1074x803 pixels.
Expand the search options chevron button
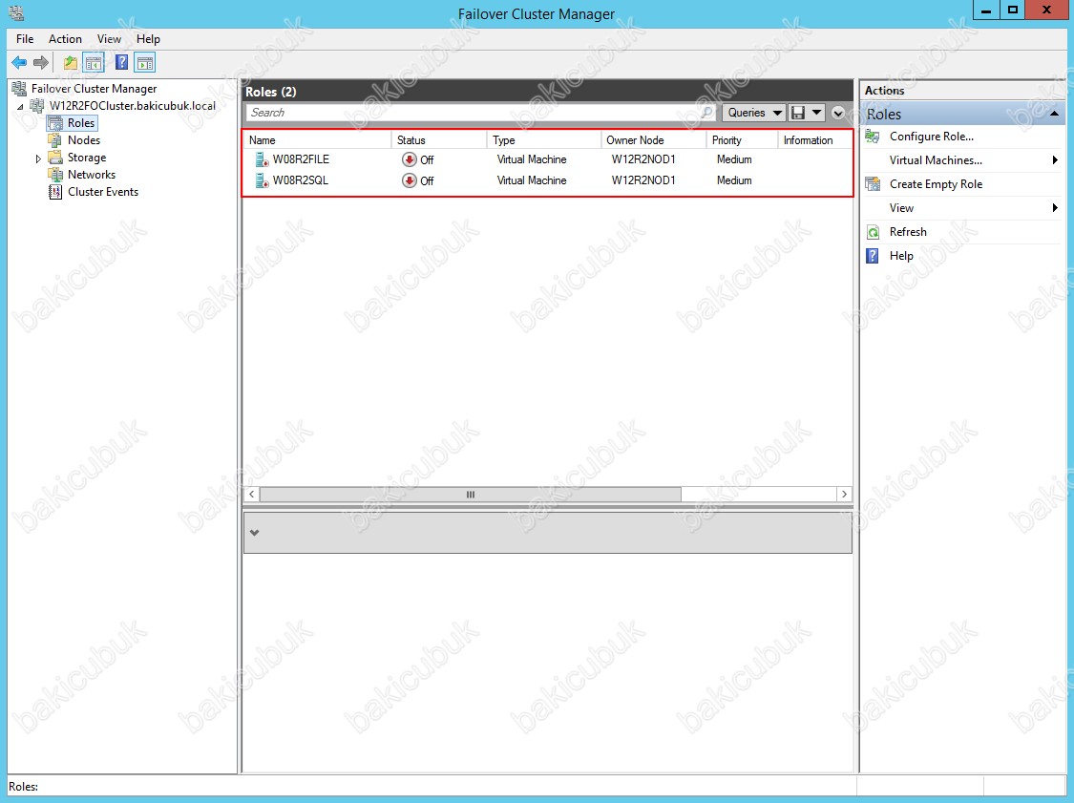click(x=837, y=113)
